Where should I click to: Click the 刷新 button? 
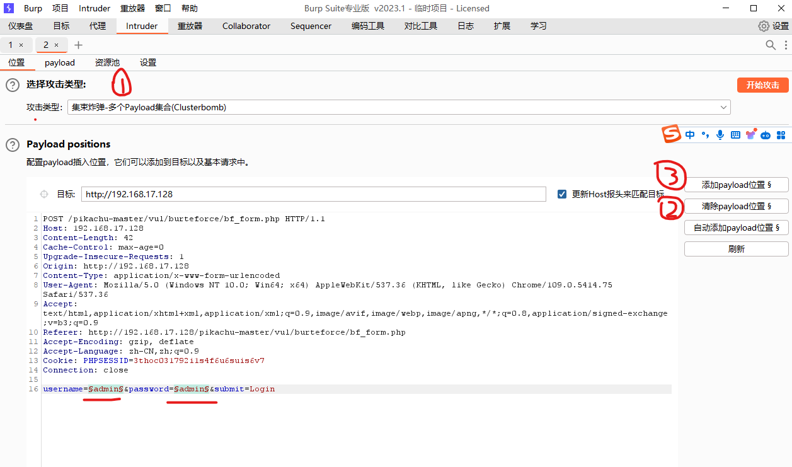(736, 249)
